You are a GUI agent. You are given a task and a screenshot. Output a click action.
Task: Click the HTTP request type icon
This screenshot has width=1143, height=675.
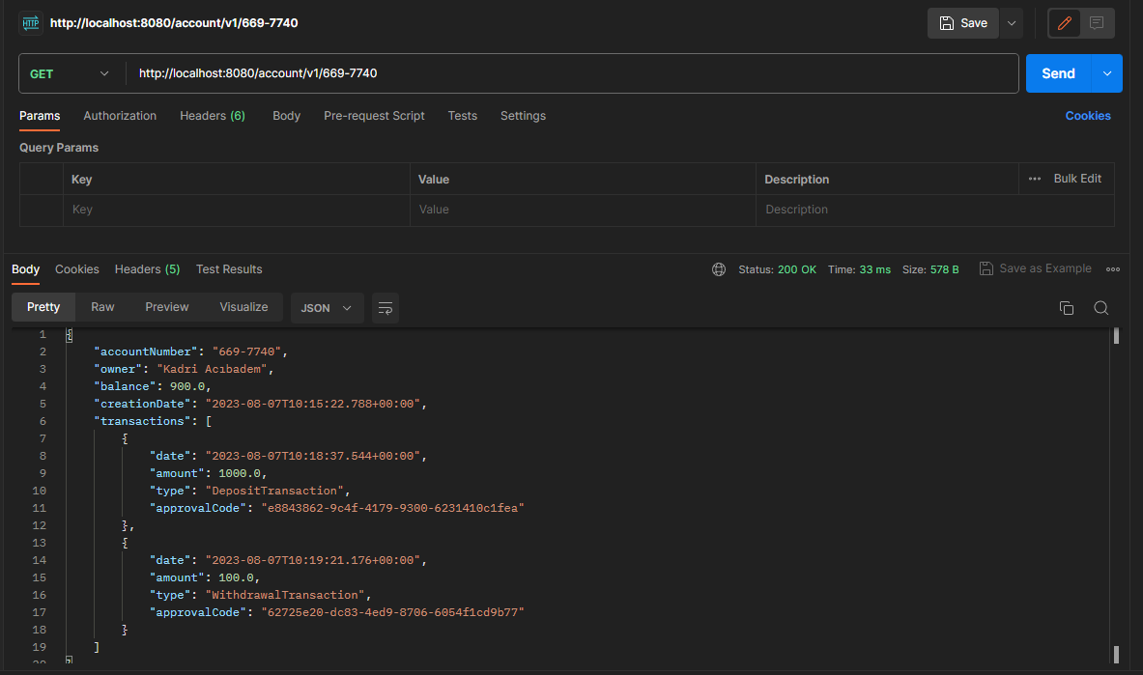point(31,23)
